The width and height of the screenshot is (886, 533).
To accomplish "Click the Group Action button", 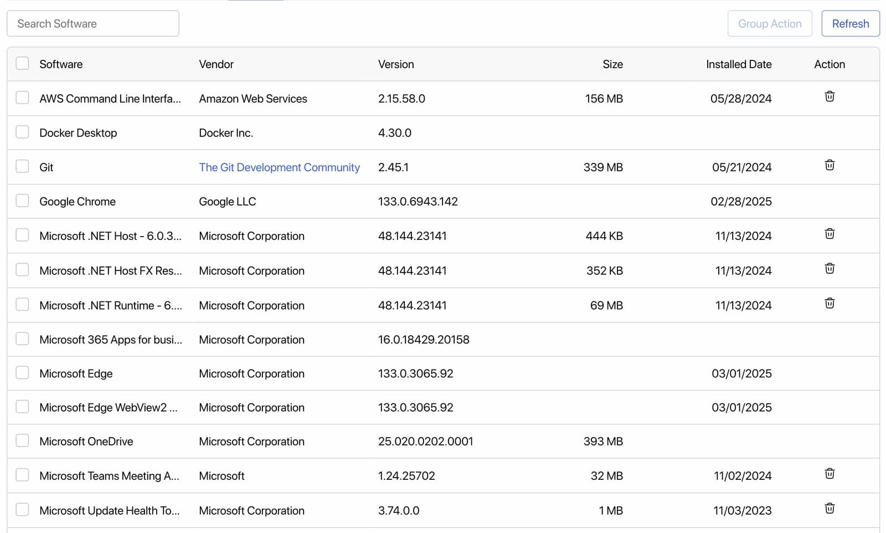I will (x=769, y=24).
